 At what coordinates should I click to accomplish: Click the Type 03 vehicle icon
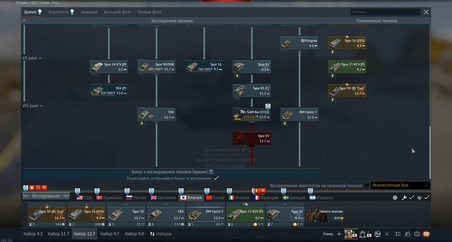(x=250, y=138)
